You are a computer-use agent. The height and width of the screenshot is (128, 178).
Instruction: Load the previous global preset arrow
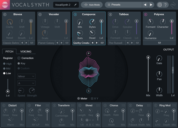pos(145,5)
